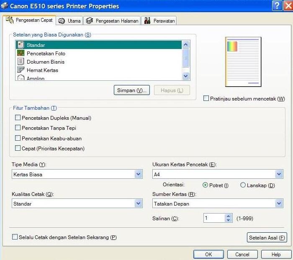Click the settings list scroll down arrow
Viewport: 293px width, 260px height.
point(186,76)
